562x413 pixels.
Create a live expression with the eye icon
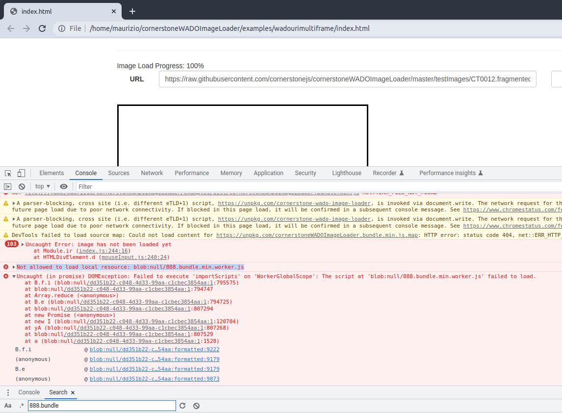coord(63,186)
